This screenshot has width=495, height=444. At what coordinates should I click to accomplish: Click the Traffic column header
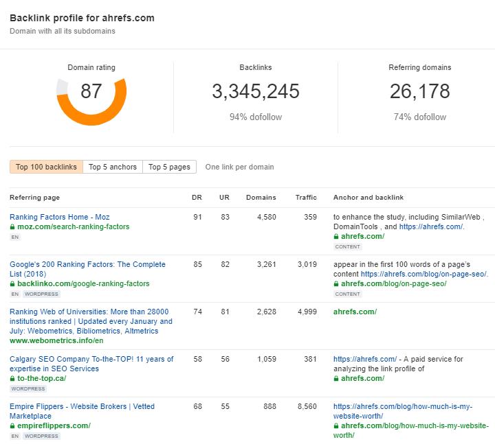[x=306, y=197]
